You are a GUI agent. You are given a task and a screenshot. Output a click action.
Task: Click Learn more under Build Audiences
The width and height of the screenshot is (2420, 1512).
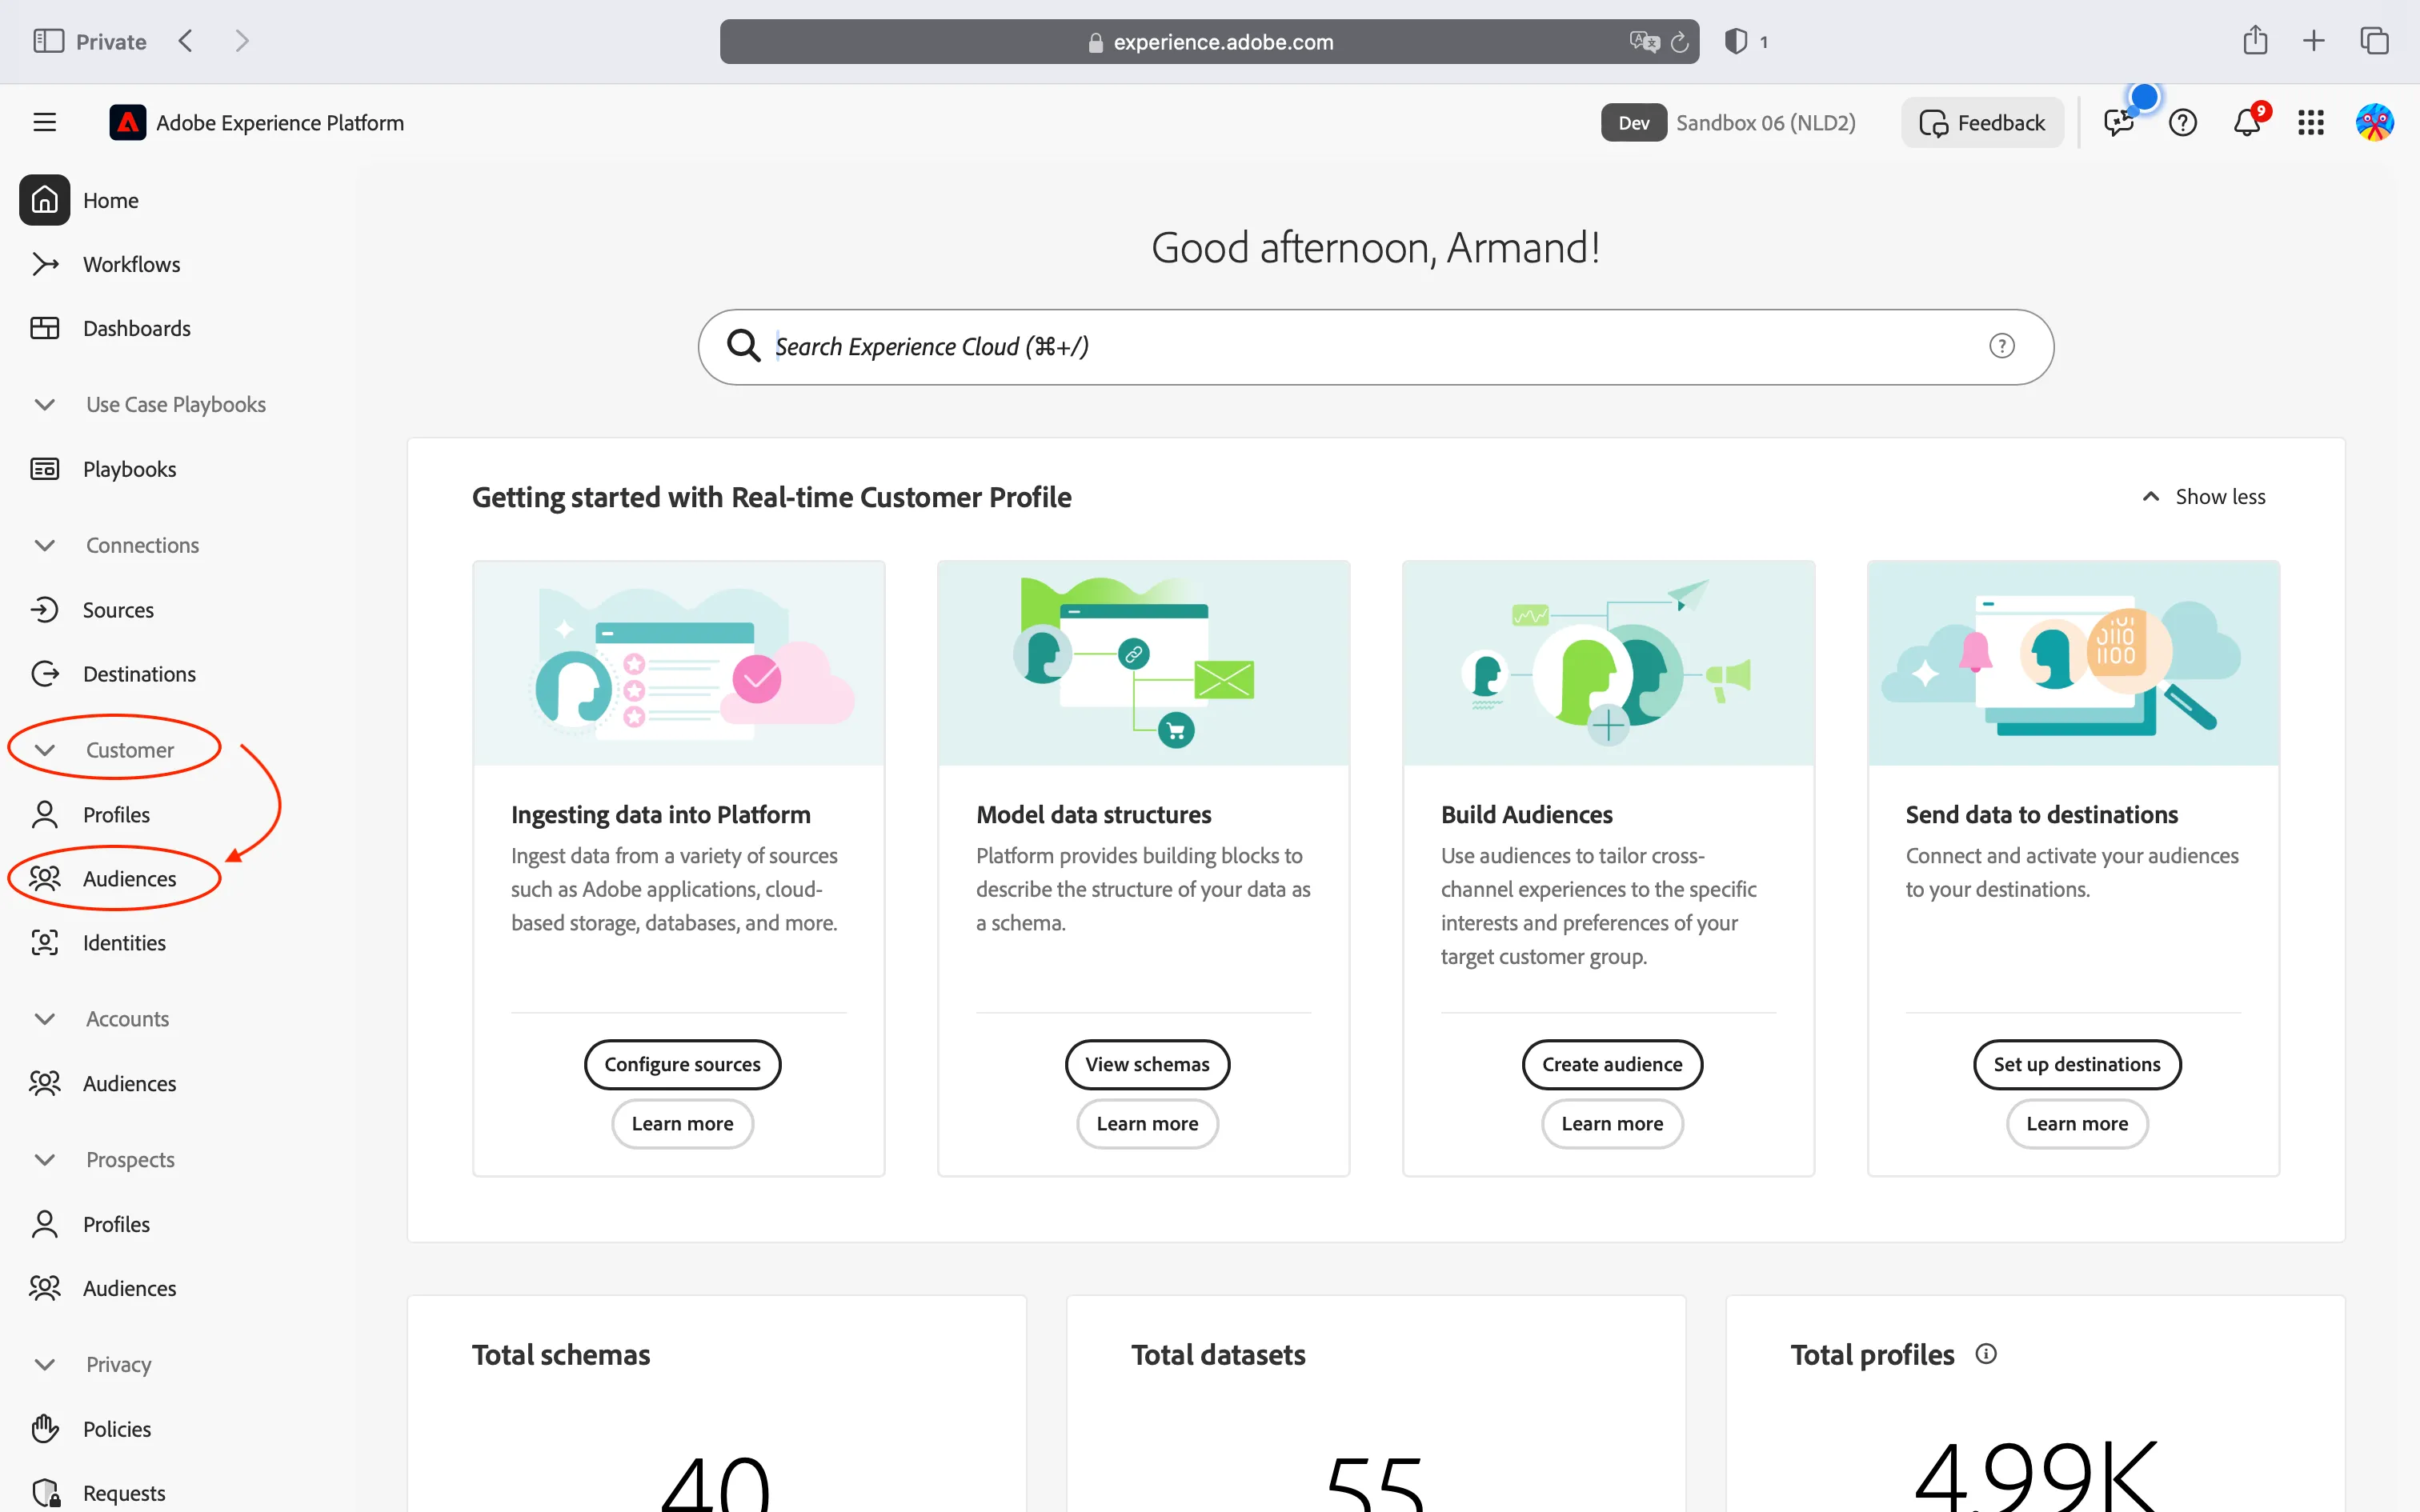click(1612, 1124)
